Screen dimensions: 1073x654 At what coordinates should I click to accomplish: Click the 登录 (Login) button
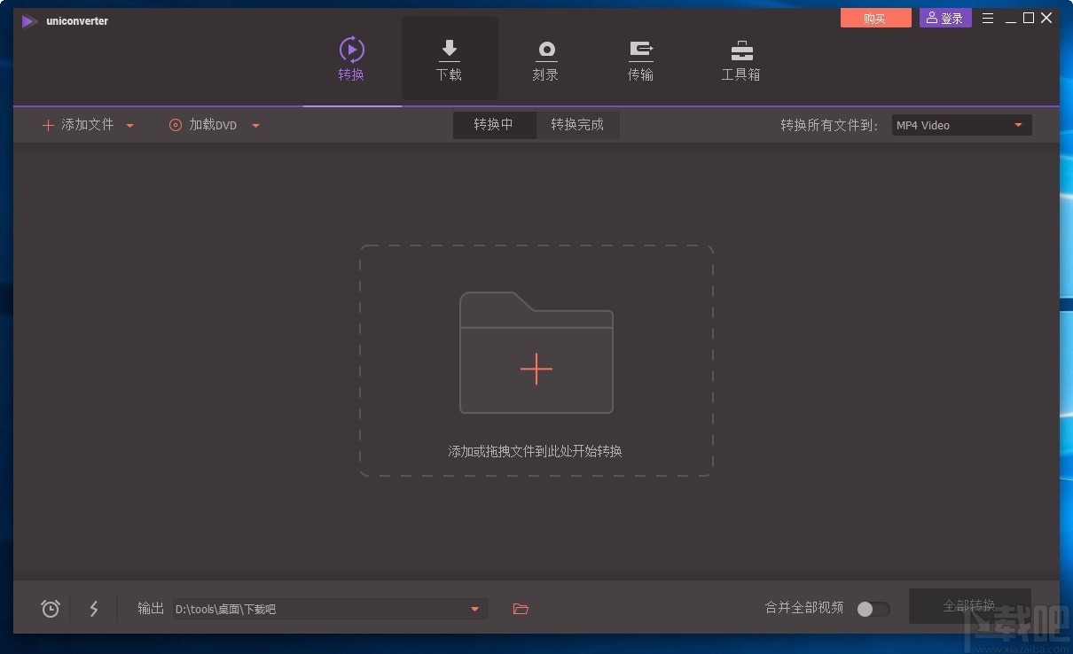[944, 18]
